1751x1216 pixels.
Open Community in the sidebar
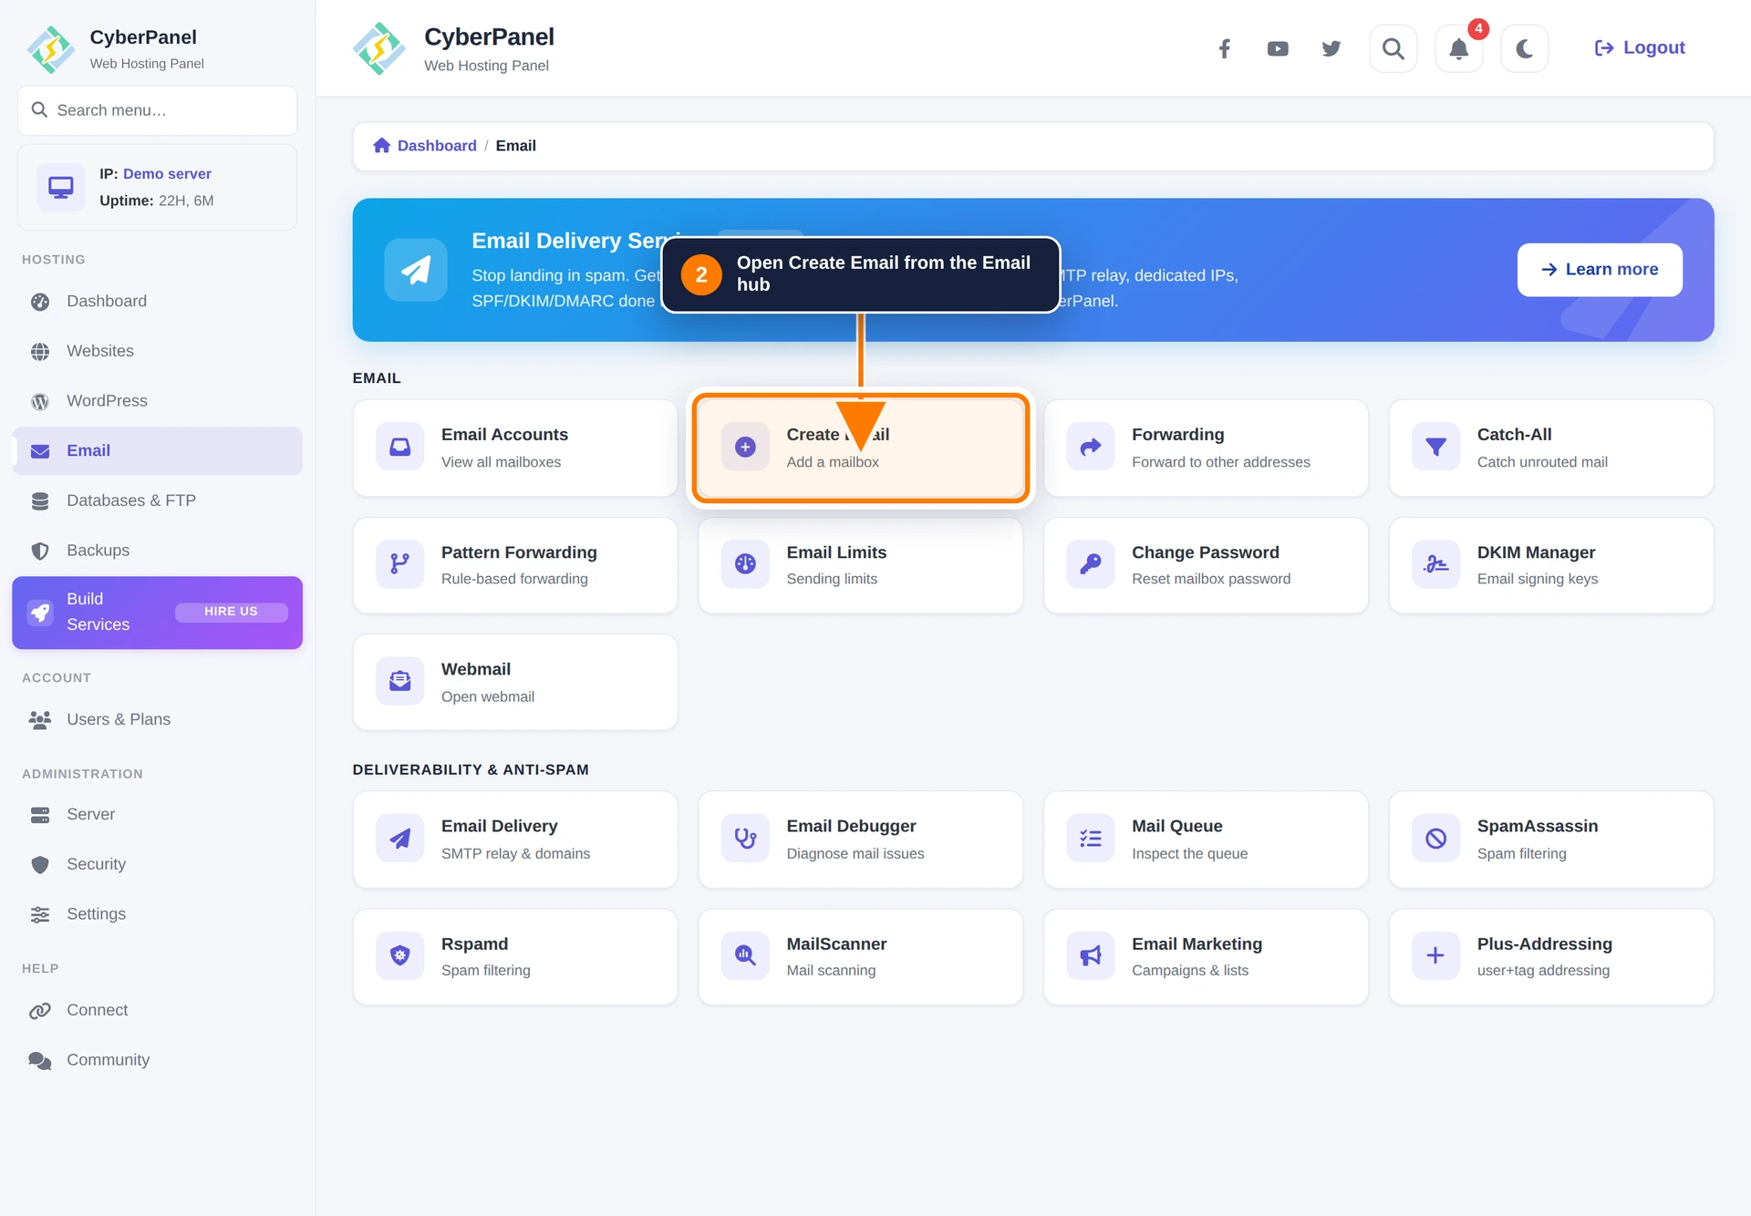(157, 1060)
